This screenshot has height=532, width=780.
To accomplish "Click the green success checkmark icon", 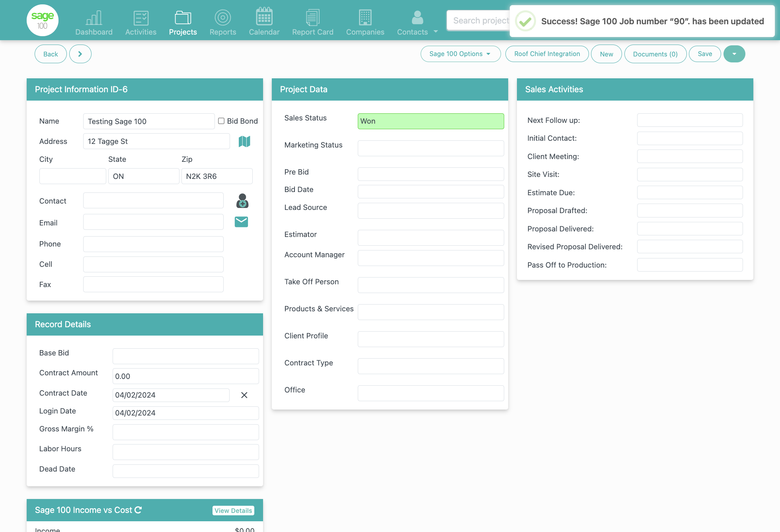I will [x=525, y=21].
